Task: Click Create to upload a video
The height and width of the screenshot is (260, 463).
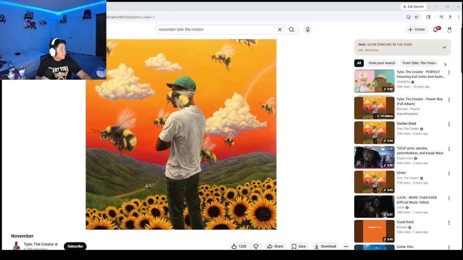Action: (x=416, y=30)
